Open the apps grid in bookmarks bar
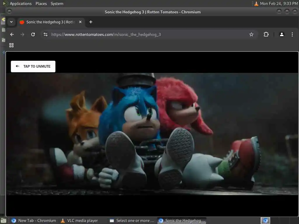 click(11, 45)
